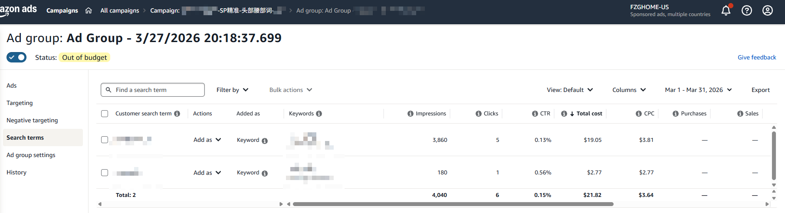Open the notifications bell
The image size is (785, 213).
pyautogui.click(x=726, y=10)
